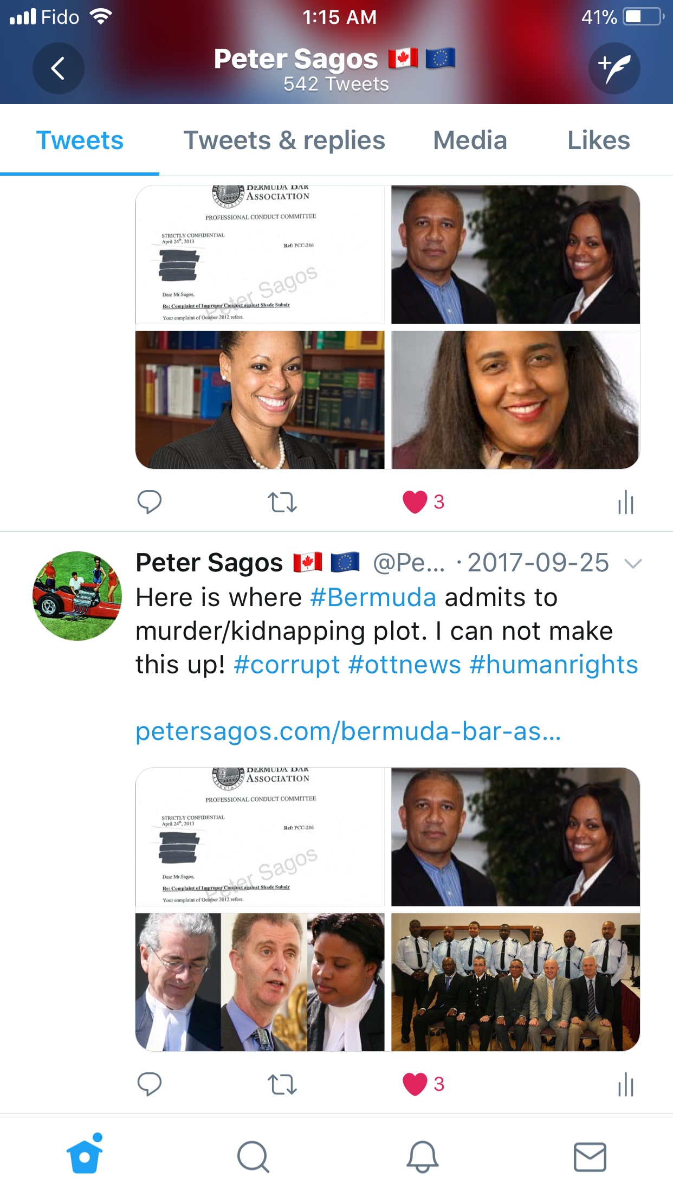This screenshot has height=1197, width=673.
Task: Reply to the #Bermuda tweet
Action: [150, 1084]
